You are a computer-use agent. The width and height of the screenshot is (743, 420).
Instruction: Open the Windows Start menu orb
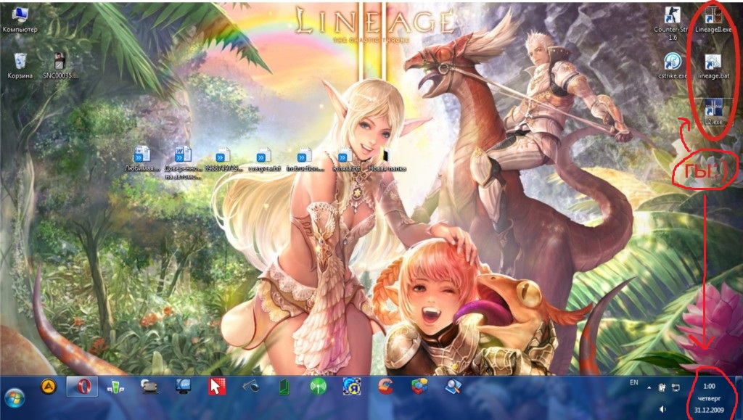click(15, 398)
